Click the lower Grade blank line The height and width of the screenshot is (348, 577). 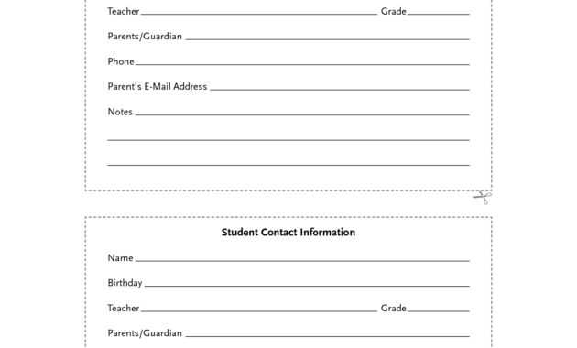(439, 310)
